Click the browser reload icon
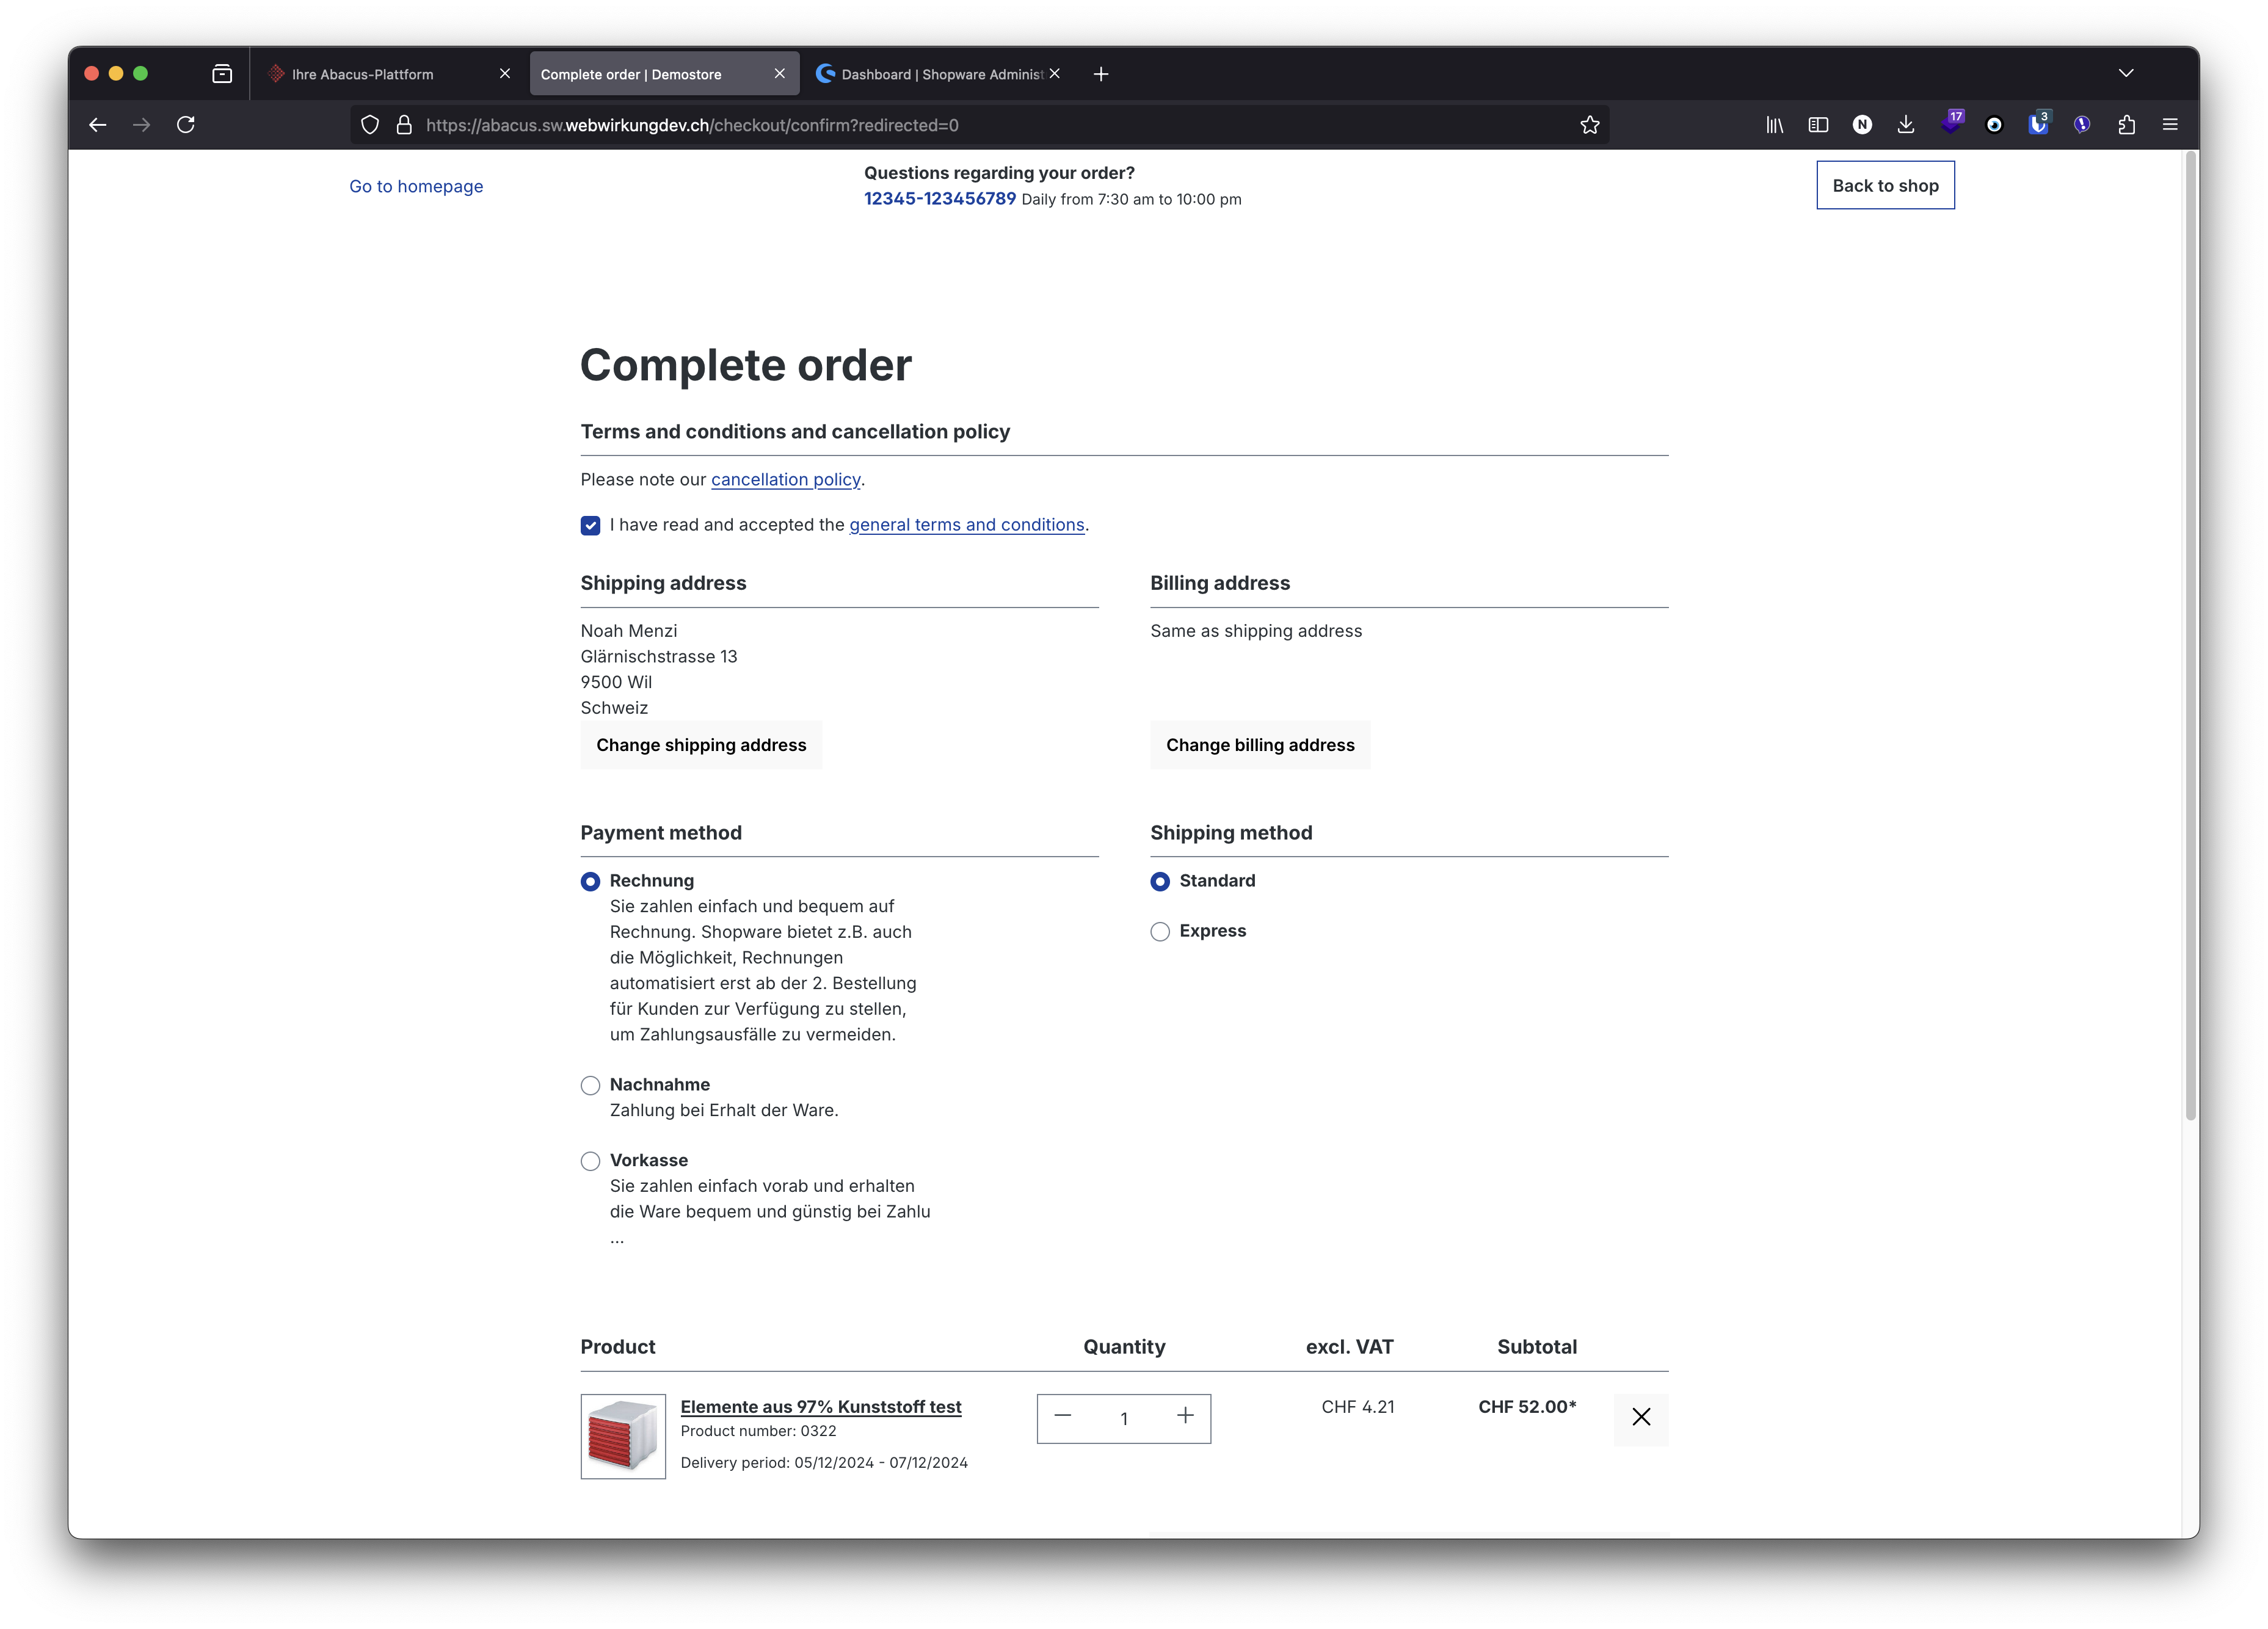 (186, 125)
